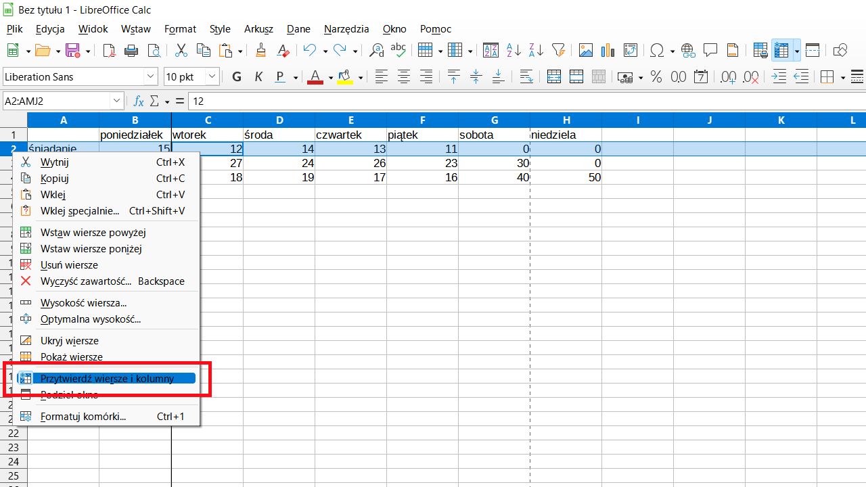The width and height of the screenshot is (866, 487).
Task: Toggle bold formatting with the G button
Action: coord(236,76)
